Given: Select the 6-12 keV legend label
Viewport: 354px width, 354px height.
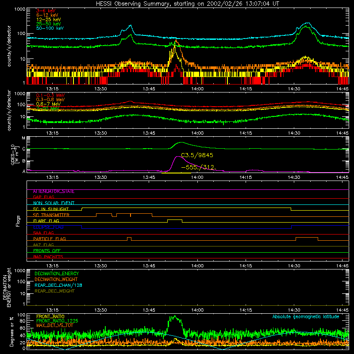Looking at the screenshot, I should 47,15.
